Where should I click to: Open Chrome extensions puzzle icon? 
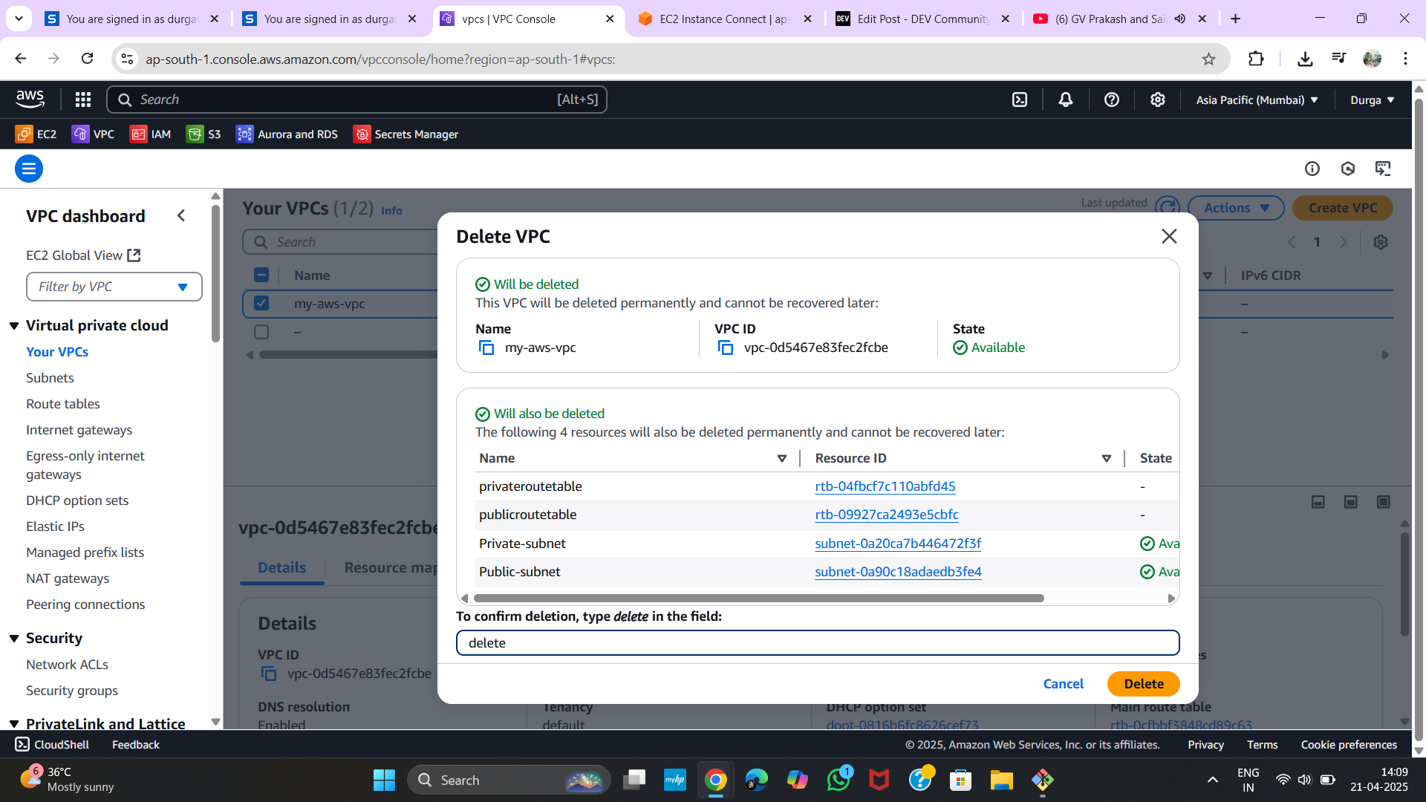[x=1256, y=59]
